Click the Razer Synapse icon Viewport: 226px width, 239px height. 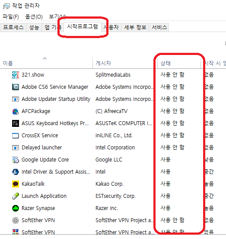coord(16,208)
